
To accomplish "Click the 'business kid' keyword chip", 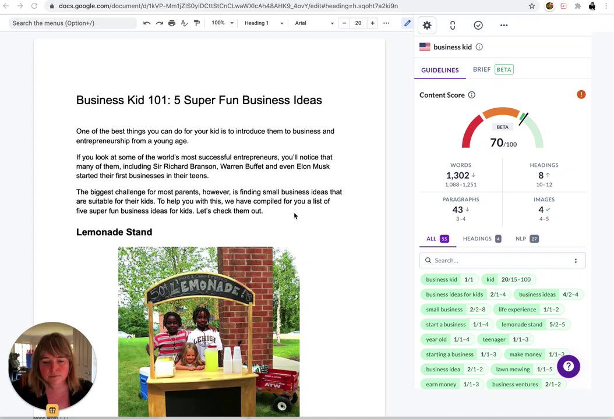I will click(450, 279).
